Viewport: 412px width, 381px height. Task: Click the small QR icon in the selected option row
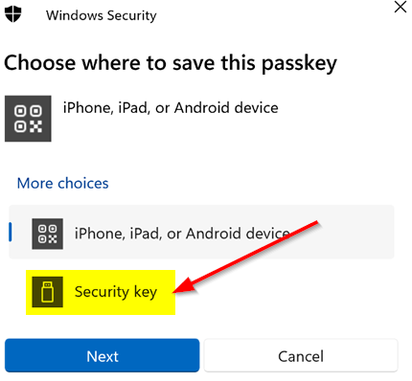(x=48, y=234)
